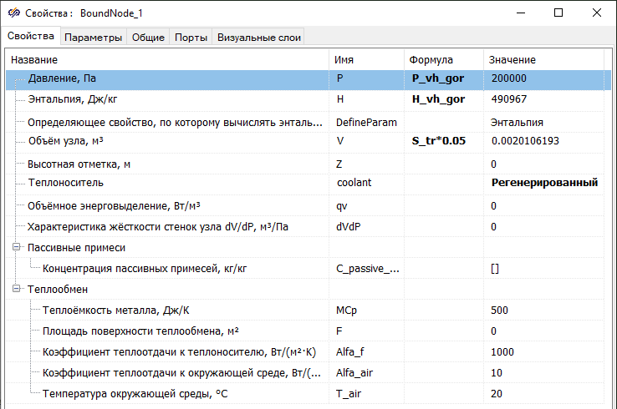The image size is (617, 409).
Task: Select the Свойства tab
Action: [x=31, y=37]
